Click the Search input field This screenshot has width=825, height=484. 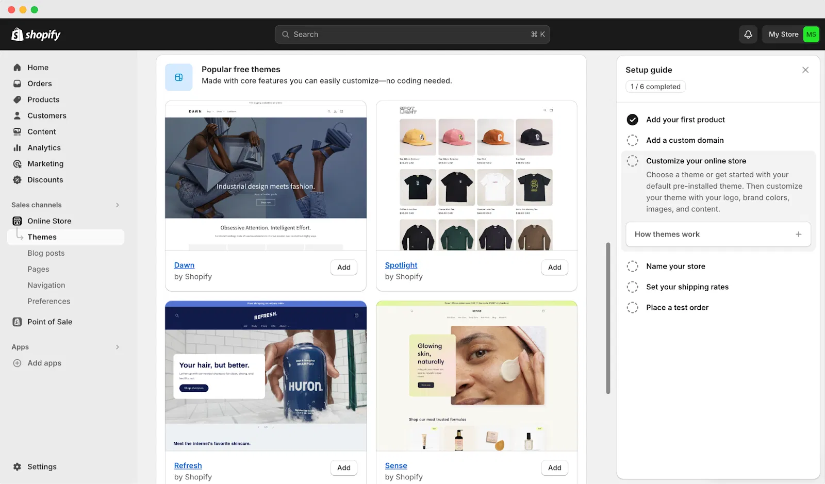click(412, 35)
